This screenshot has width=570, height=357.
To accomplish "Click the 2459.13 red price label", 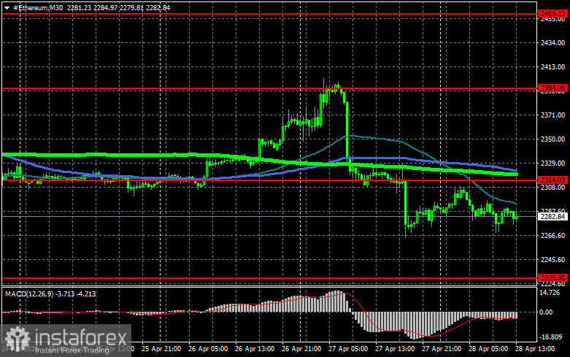I will coord(552,14).
